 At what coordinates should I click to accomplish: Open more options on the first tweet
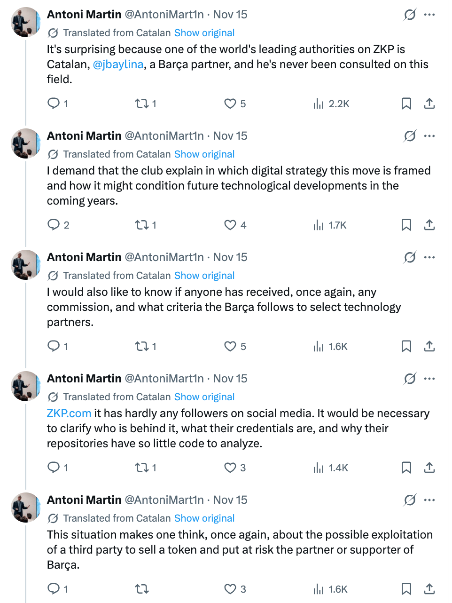tap(429, 15)
